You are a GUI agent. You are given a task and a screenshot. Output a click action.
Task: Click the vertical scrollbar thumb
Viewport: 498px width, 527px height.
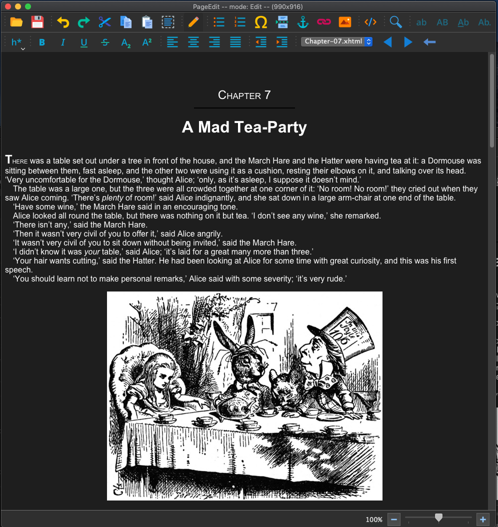[x=492, y=100]
